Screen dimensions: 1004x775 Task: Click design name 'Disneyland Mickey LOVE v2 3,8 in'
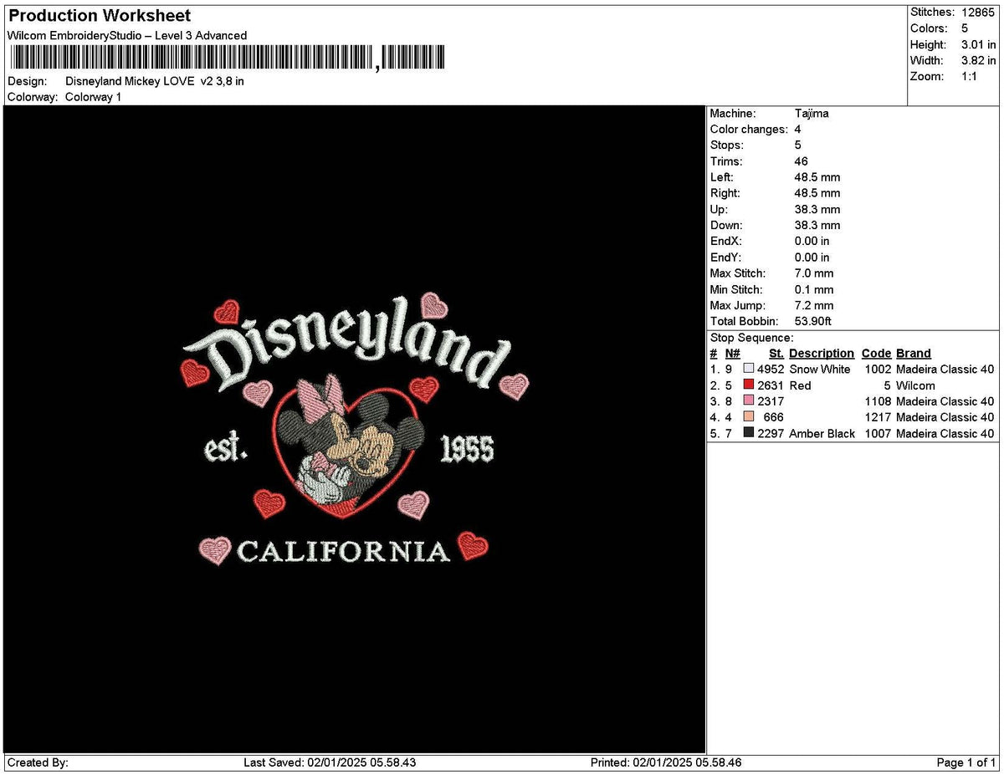pos(155,81)
